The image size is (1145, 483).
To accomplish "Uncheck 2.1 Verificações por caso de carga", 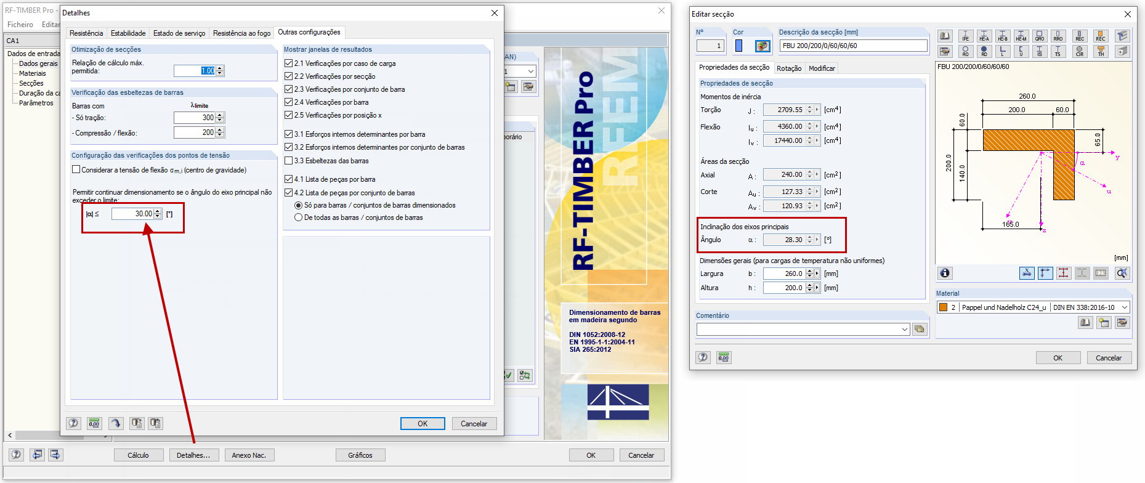I will 288,63.
